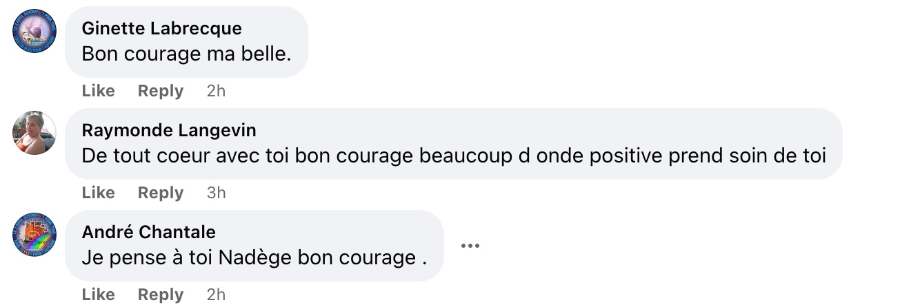Open timestamp 2h on André's comment
Image resolution: width=920 pixels, height=307 pixels.
(216, 295)
